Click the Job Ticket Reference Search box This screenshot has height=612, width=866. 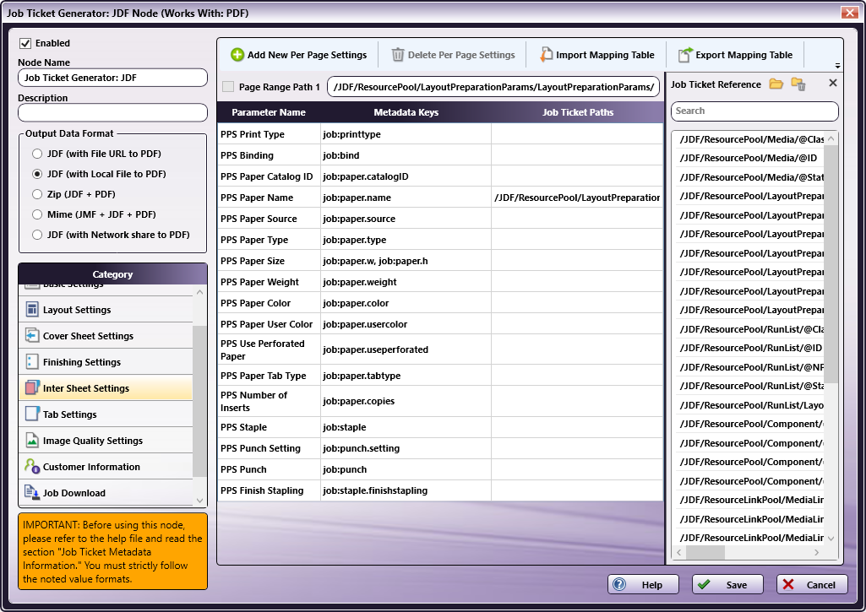tap(754, 111)
